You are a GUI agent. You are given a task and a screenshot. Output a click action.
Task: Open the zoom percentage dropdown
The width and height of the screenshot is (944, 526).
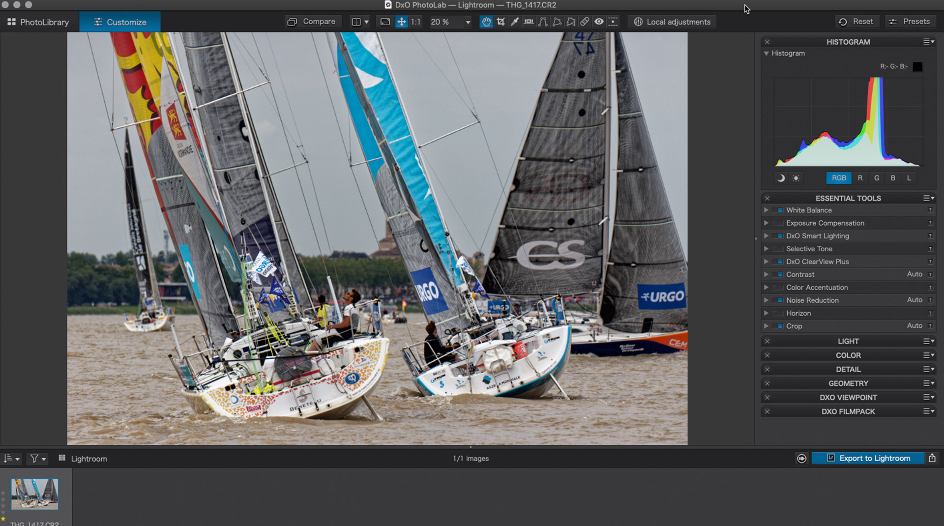click(468, 22)
